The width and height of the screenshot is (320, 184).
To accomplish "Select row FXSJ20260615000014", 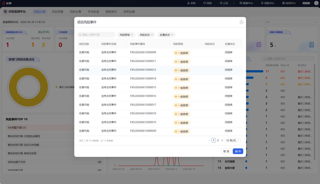I will (x=160, y=79).
